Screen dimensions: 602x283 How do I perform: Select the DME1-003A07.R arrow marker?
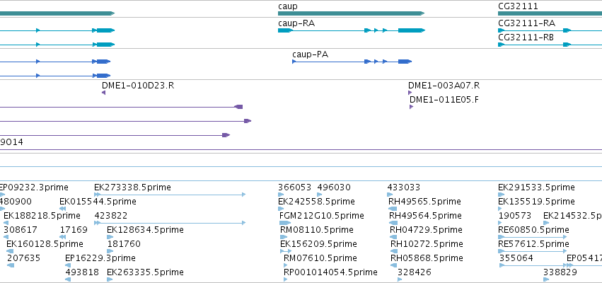click(x=410, y=93)
